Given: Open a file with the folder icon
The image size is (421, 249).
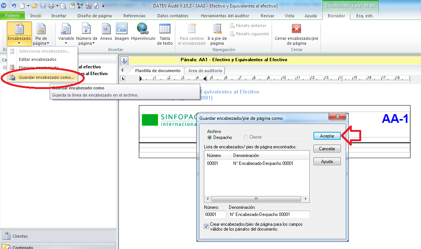Looking at the screenshot, I should [34, 6].
